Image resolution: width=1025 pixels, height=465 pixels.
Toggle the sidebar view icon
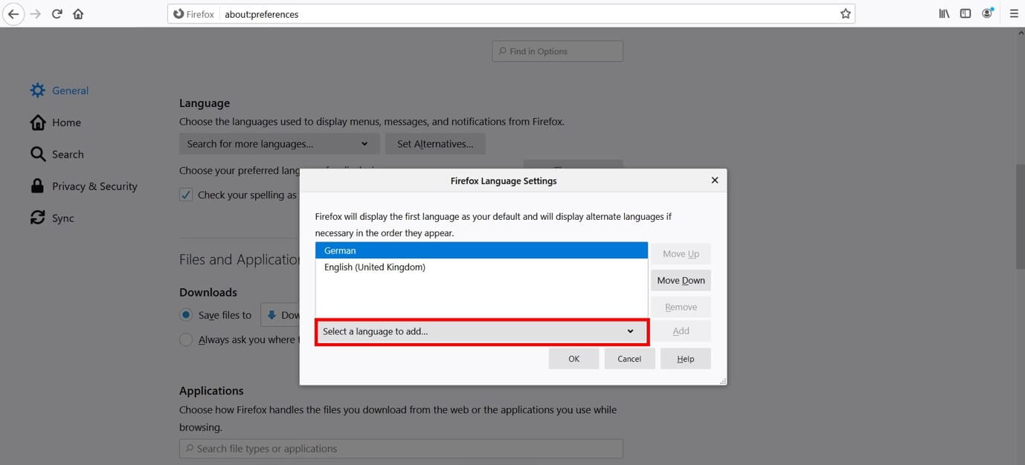[x=965, y=13]
